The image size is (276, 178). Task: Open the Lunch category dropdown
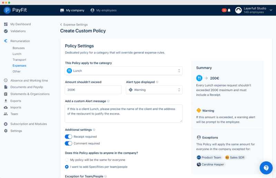[124, 71]
